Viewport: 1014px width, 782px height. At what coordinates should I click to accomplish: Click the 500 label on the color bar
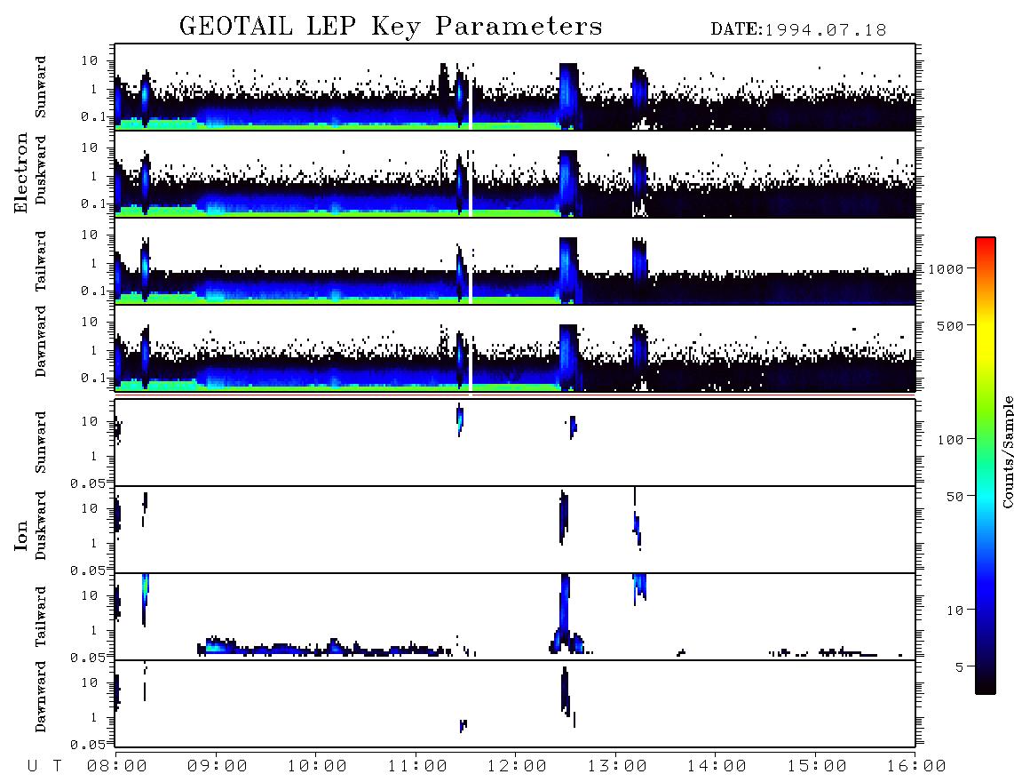(951, 325)
